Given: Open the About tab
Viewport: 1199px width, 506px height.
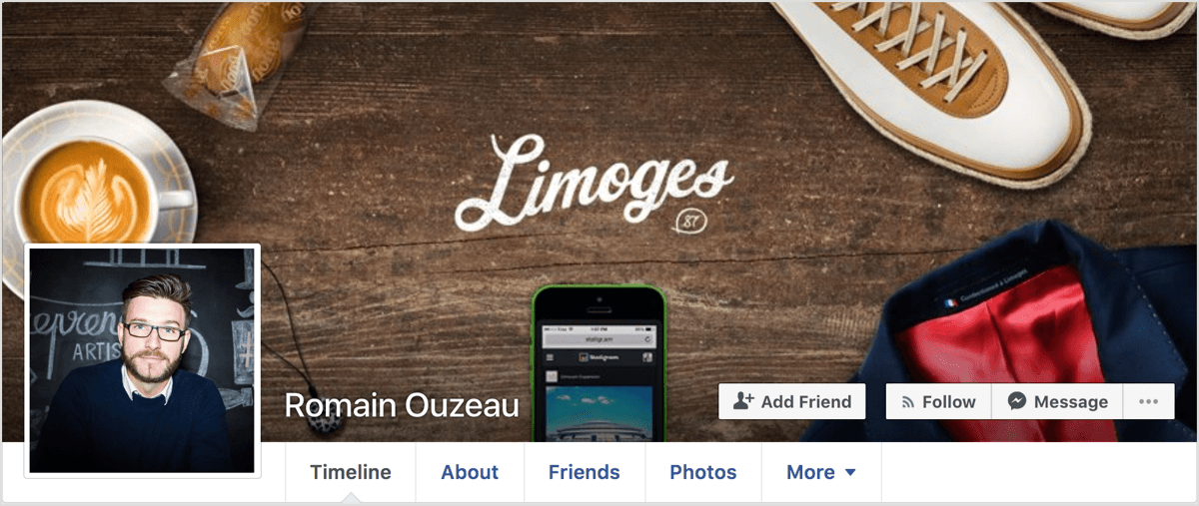Looking at the screenshot, I should pyautogui.click(x=470, y=472).
